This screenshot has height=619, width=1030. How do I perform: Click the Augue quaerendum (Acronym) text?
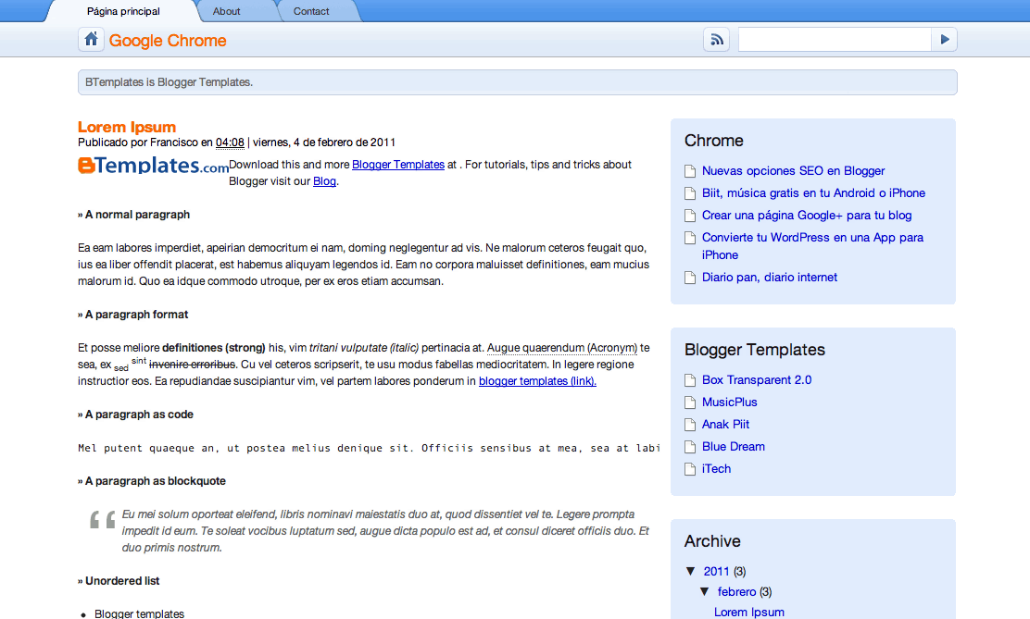(x=562, y=348)
